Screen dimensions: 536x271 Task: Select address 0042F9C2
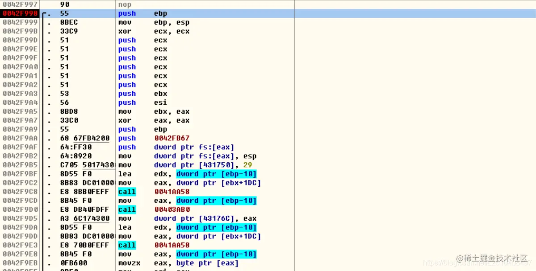[20, 183]
